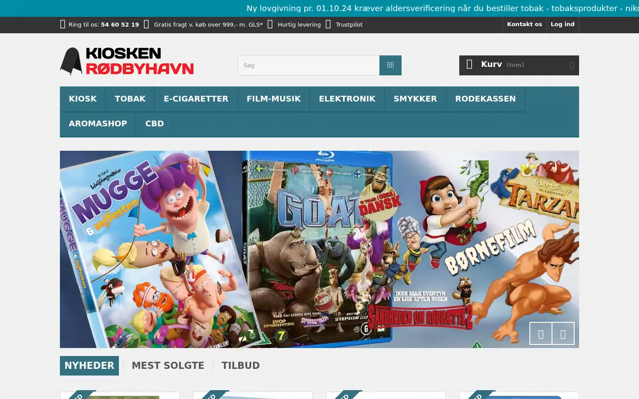Click the icon before Hurtig levering
Viewport: 639px width, 399px height.
[x=270, y=24]
